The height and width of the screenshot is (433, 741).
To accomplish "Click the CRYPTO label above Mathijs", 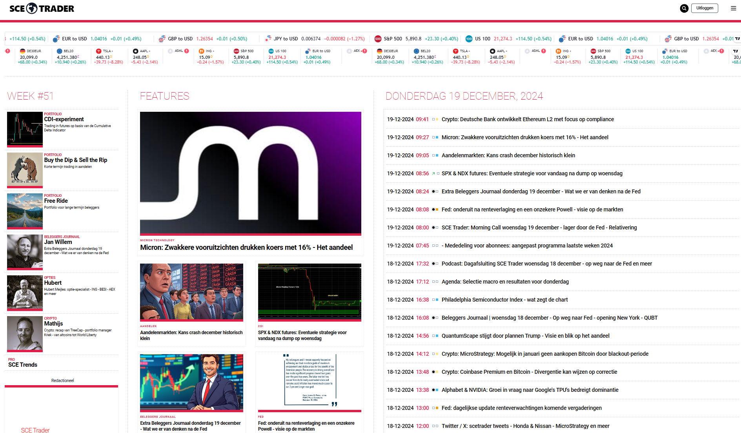I will click(51, 318).
